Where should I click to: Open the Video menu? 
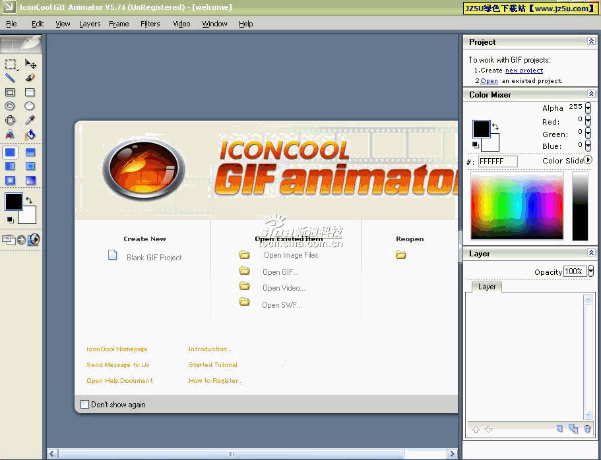[181, 24]
